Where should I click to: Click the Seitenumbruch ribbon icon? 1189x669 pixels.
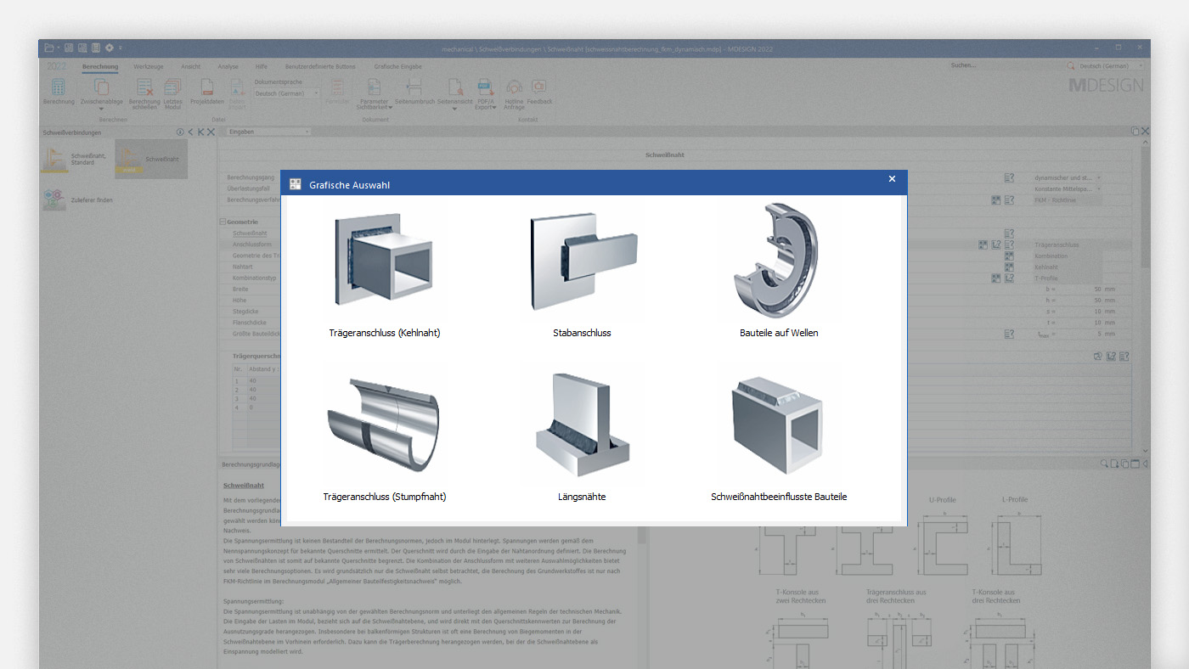(x=414, y=92)
